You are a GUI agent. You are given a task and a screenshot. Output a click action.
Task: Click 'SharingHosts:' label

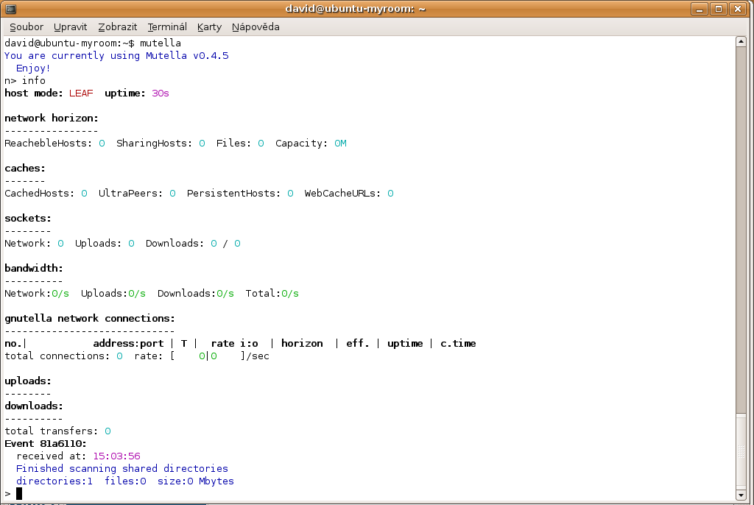(x=154, y=144)
